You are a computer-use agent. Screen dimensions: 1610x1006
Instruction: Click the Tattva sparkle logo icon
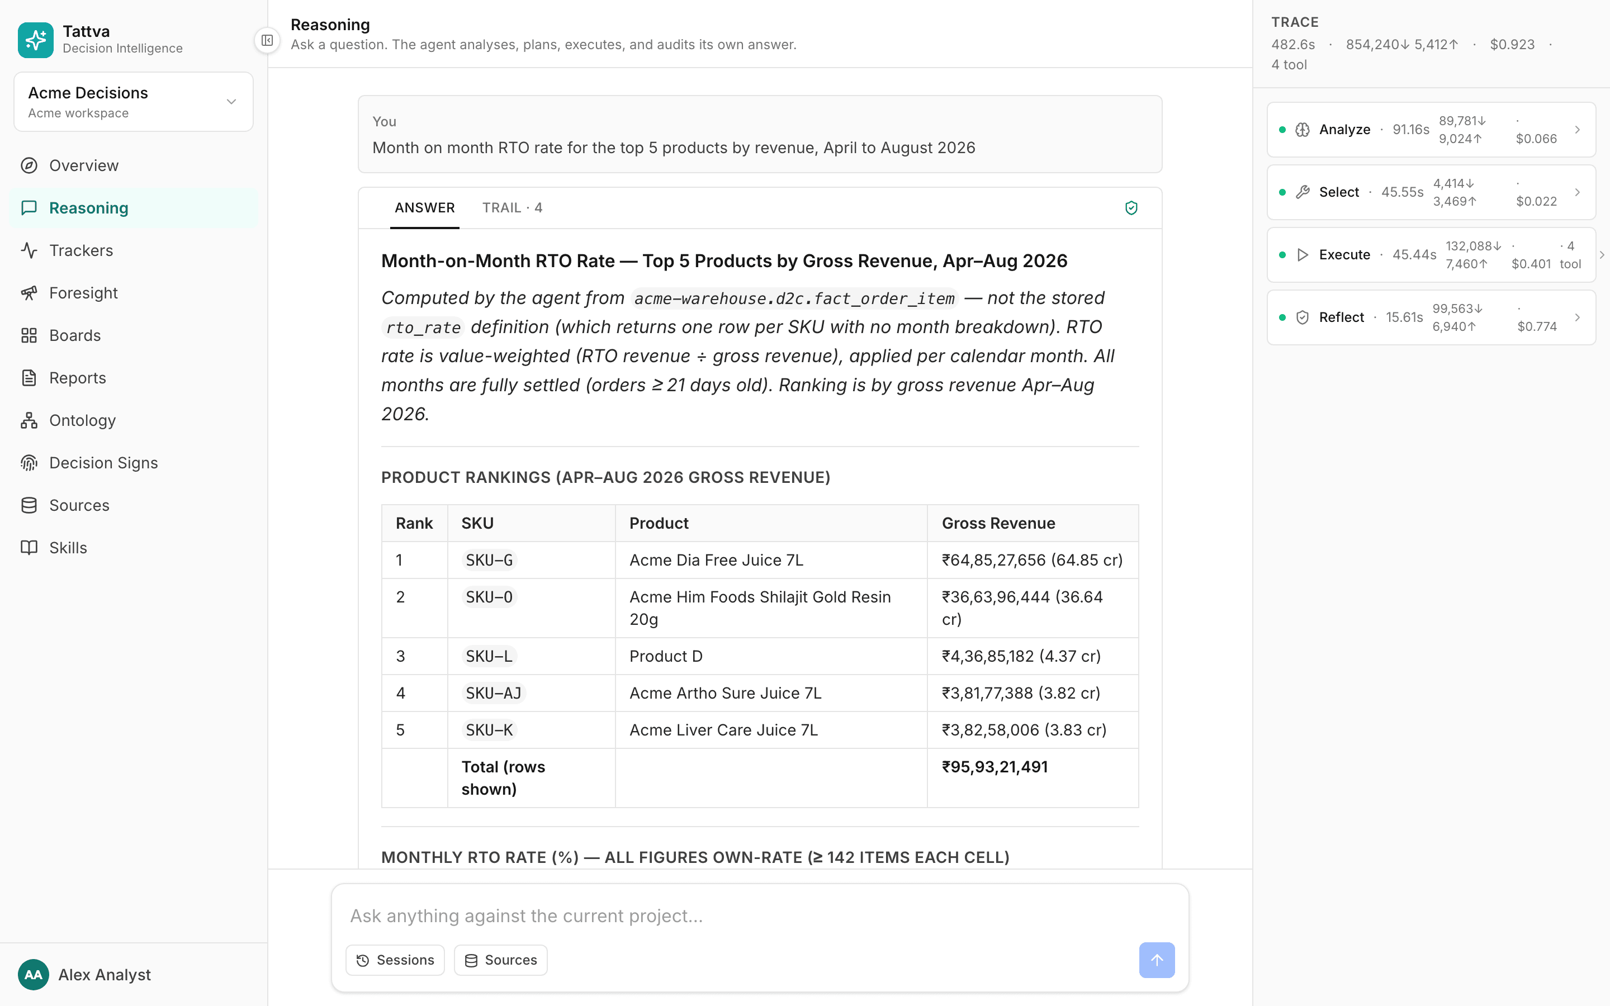[36, 40]
